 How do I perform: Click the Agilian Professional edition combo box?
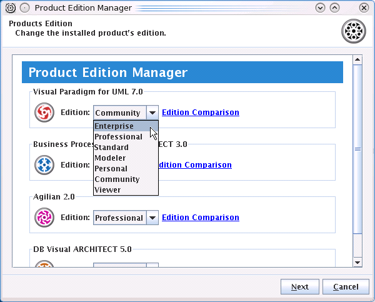click(x=126, y=218)
